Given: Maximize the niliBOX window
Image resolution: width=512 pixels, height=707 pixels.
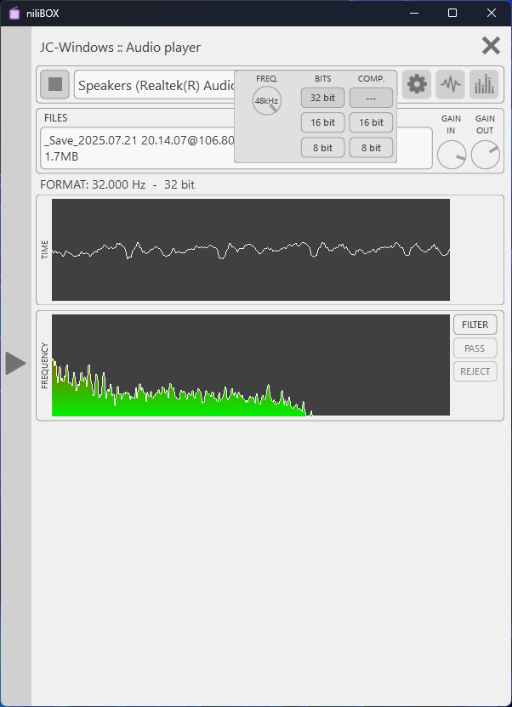Looking at the screenshot, I should 452,13.
